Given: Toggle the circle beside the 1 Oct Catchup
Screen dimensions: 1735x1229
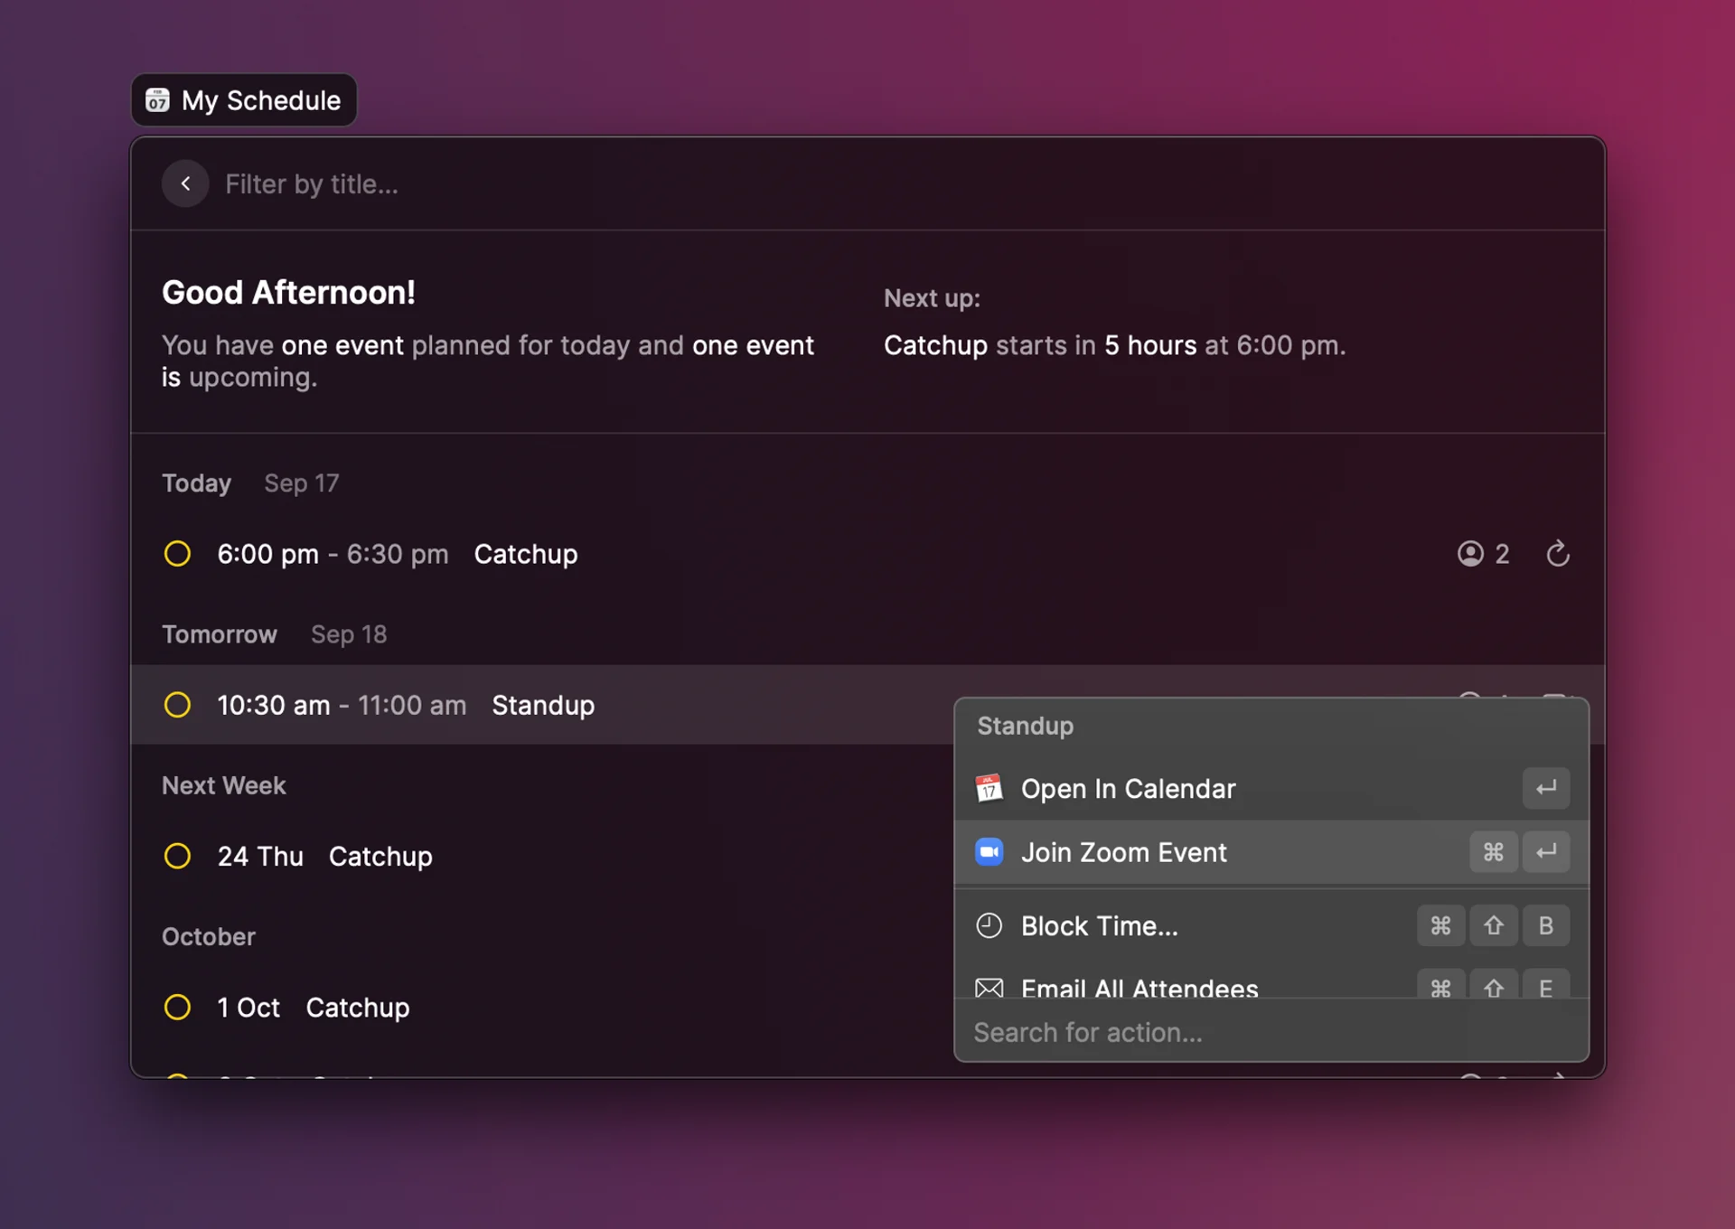Looking at the screenshot, I should (x=177, y=1007).
